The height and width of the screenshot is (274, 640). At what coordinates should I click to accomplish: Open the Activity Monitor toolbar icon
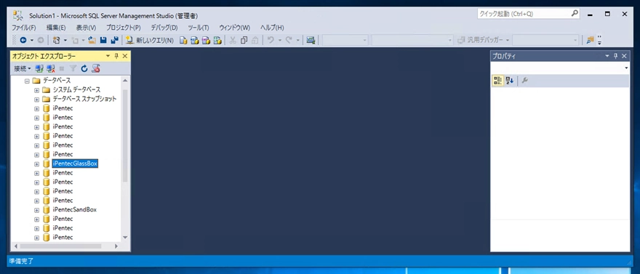(311, 40)
